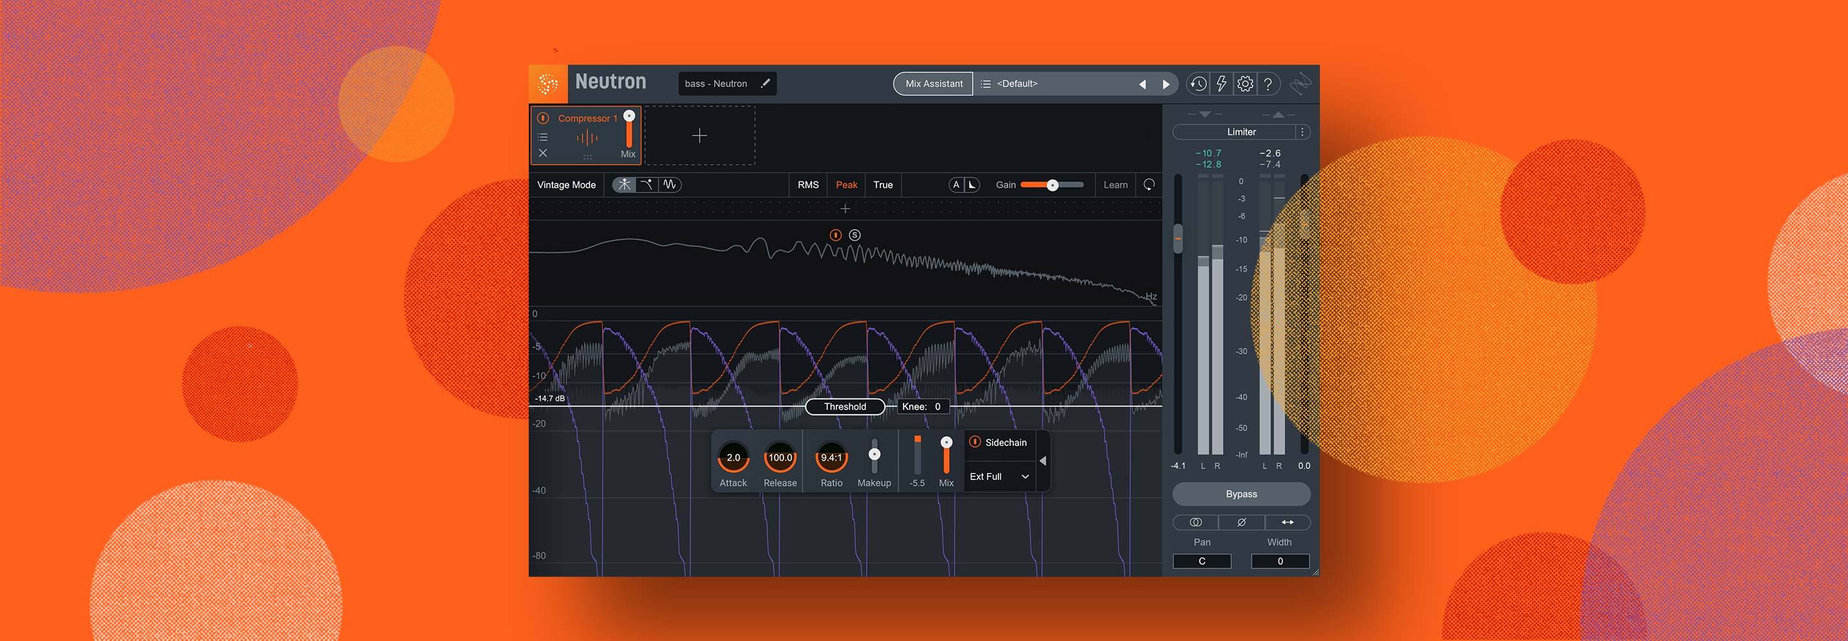Toggle zero latency lightning bolt icon
1848x641 pixels.
[1221, 84]
